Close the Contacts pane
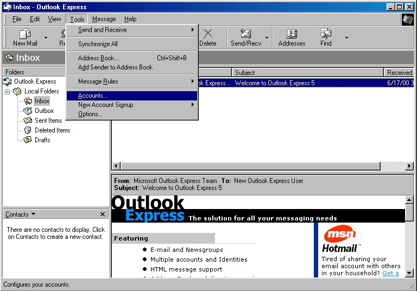 [103, 214]
